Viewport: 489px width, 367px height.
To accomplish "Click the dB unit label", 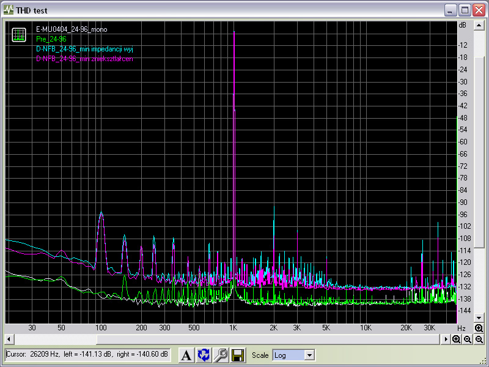I will coord(463,24).
